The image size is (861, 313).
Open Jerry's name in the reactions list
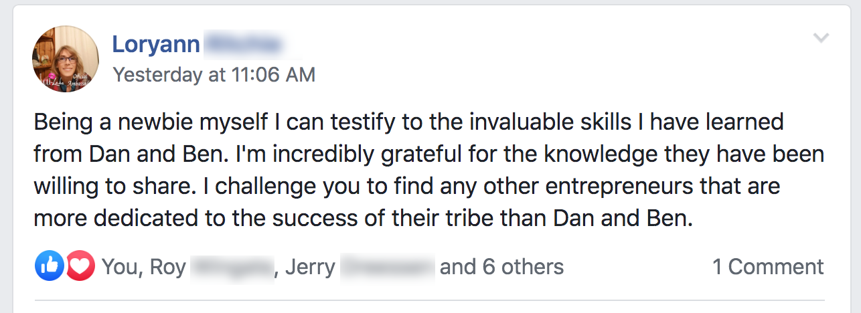pos(310,268)
